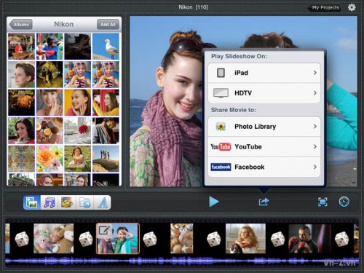Select the ornate tile pattern thumbnail
364x273 pixels.
coord(21,159)
